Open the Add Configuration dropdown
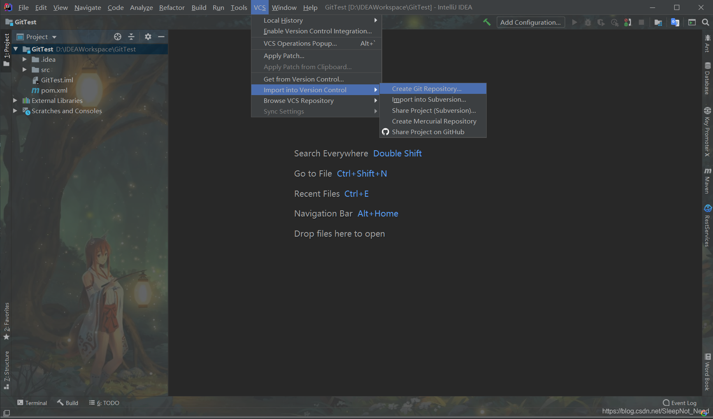713x419 pixels. click(x=530, y=22)
